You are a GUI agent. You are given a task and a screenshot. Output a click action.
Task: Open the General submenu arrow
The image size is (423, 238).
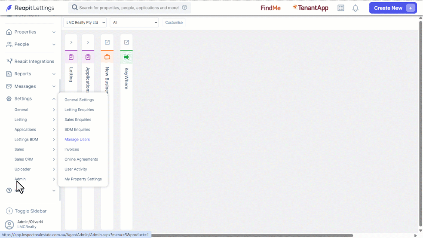pyautogui.click(x=54, y=110)
